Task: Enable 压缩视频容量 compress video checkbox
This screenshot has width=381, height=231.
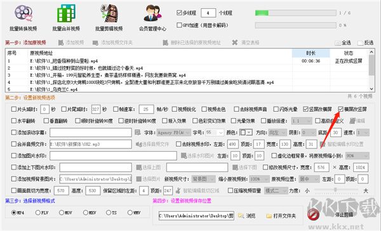Action: tap(231, 190)
